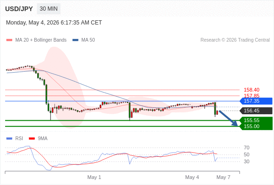274x185 pixels.
Task: Click the 9MA red legend swatch
Action: click(32, 139)
